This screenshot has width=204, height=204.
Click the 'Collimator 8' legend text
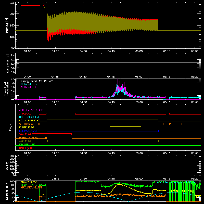[x=29, y=84]
